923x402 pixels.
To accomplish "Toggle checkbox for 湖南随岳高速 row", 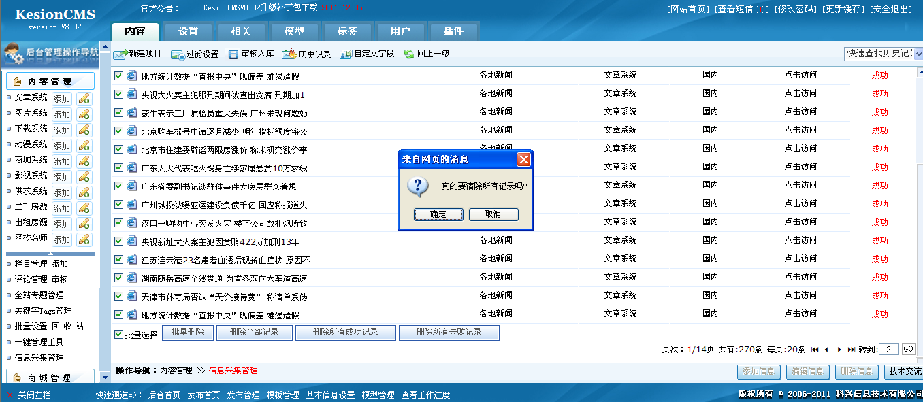I will click(x=119, y=278).
